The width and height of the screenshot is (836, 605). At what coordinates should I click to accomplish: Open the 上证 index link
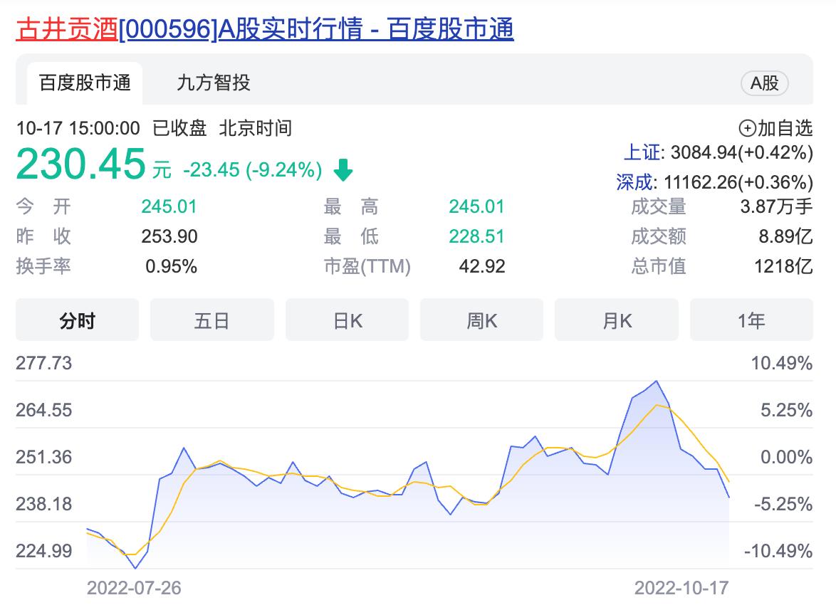pyautogui.click(x=642, y=152)
